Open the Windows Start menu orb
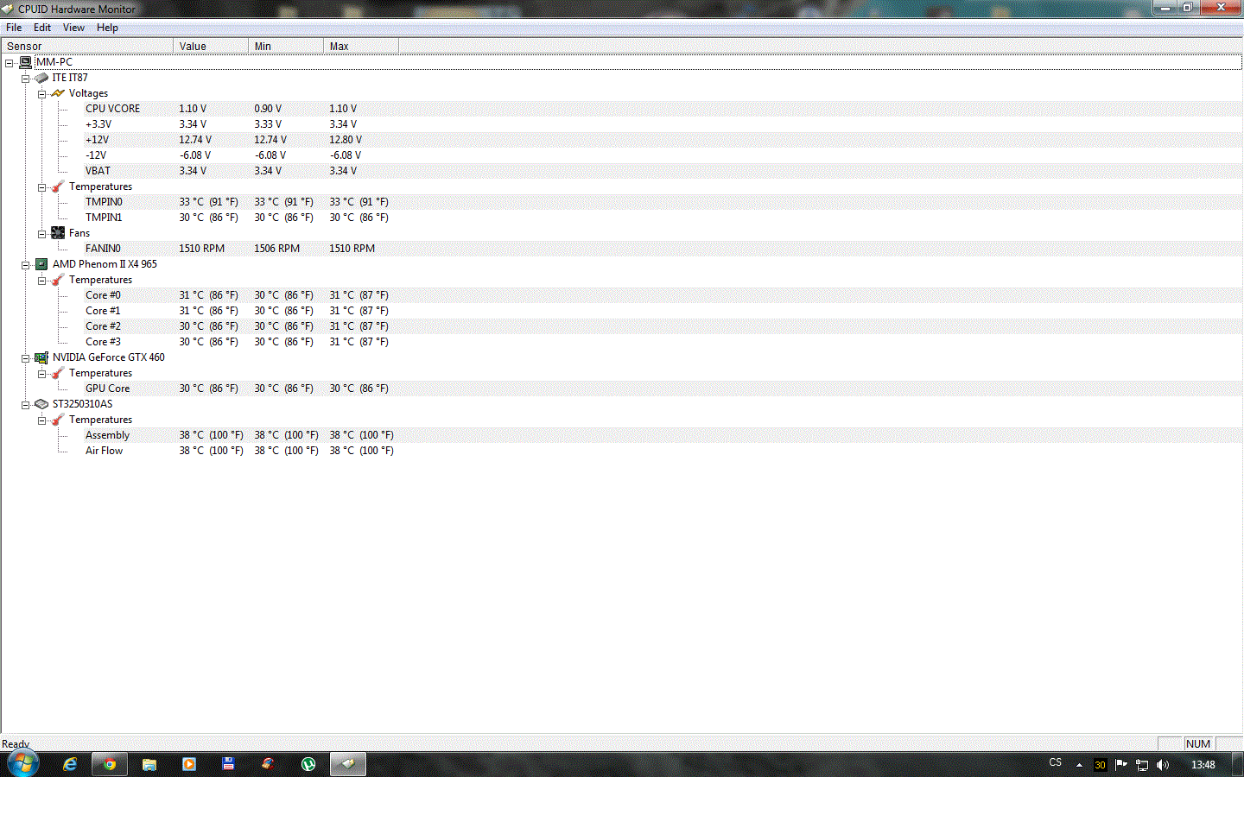Image resolution: width=1244 pixels, height=828 pixels. (23, 764)
